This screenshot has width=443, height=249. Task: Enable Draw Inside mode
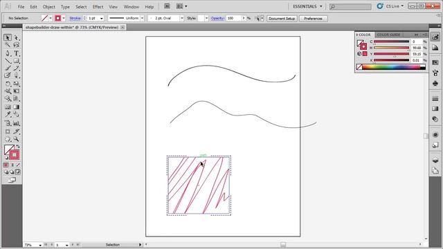18,172
